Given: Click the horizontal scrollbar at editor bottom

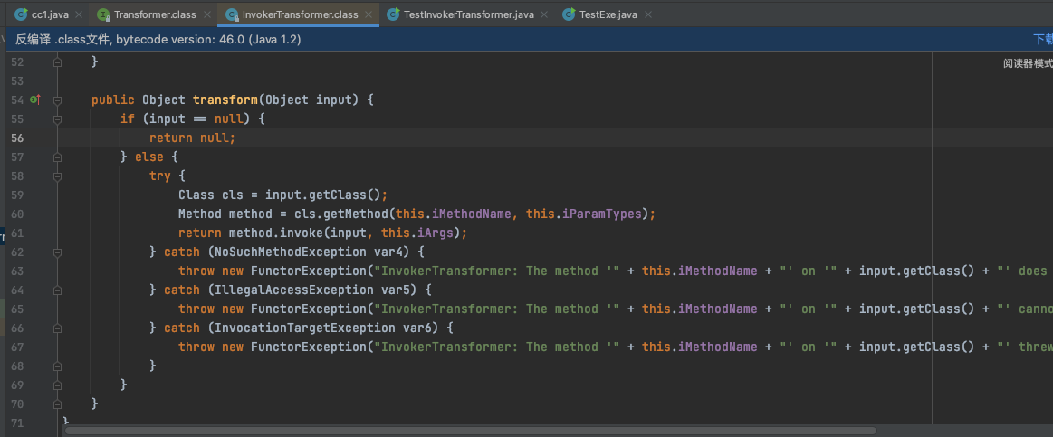Looking at the screenshot, I should pyautogui.click(x=470, y=431).
